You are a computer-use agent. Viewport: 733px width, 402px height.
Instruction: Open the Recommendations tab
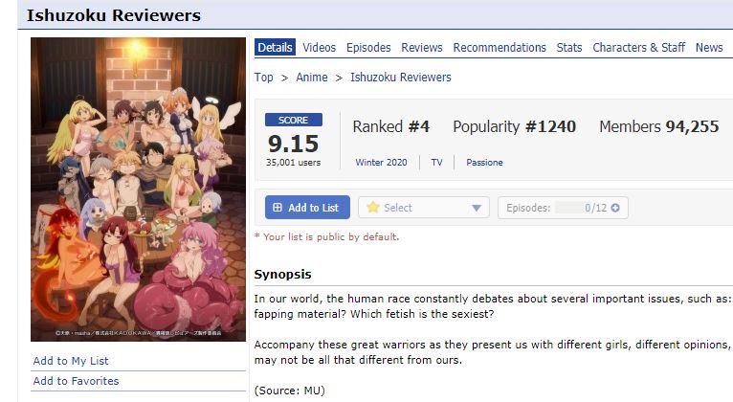pos(500,48)
